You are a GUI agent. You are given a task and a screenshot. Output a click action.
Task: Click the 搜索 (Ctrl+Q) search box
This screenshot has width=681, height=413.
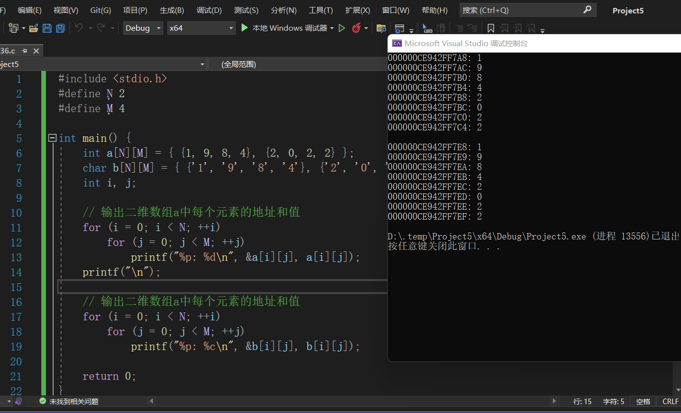tap(528, 10)
